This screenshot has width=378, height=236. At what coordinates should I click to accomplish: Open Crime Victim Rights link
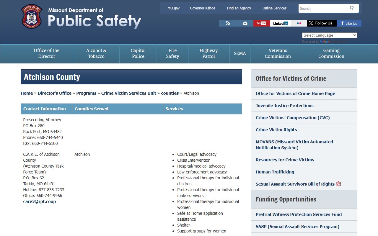pos(276,130)
